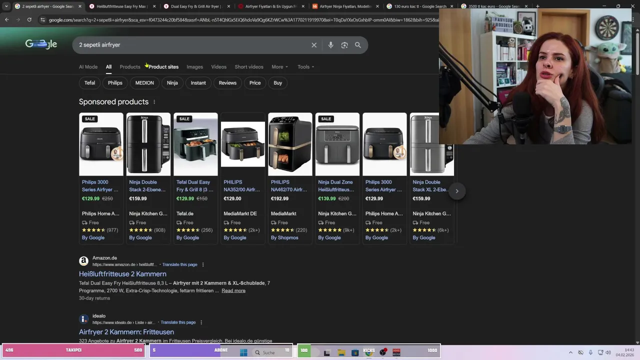Screen dimensions: 640x360
Task: Open Airfryer 2 Kammern: Fritteusen link
Action: [x=126, y=332]
